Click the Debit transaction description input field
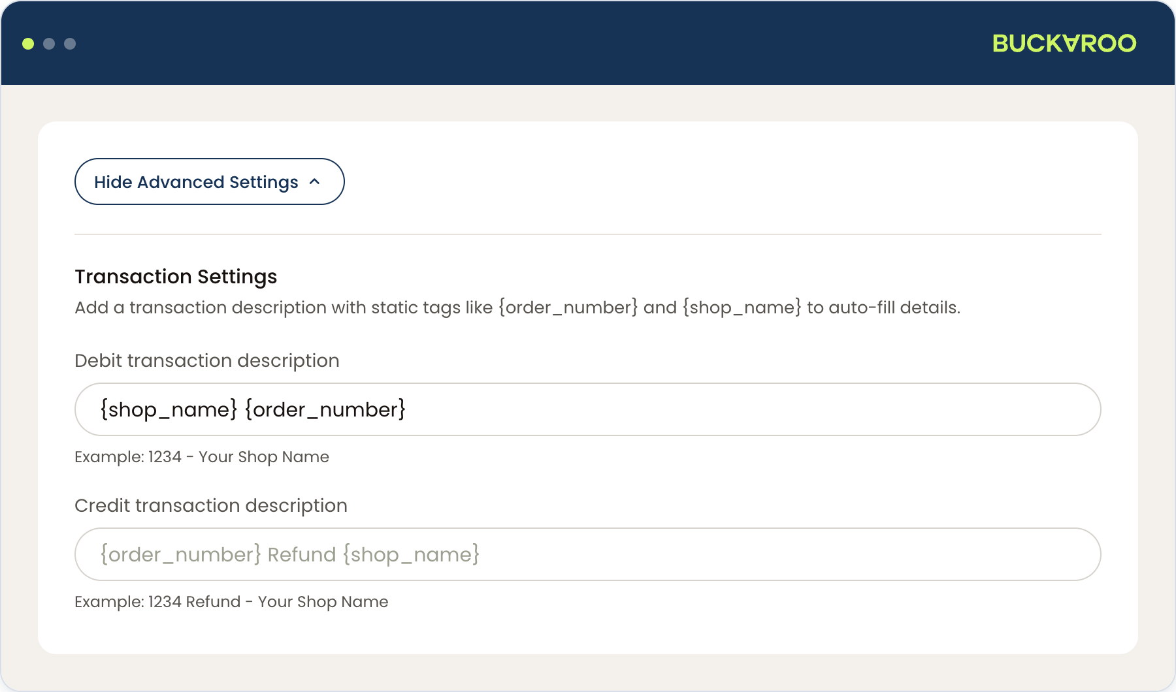Viewport: 1176px width, 692px height. pyautogui.click(x=587, y=409)
